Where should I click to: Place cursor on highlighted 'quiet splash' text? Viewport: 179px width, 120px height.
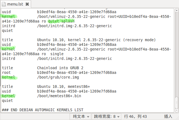pos(61,21)
